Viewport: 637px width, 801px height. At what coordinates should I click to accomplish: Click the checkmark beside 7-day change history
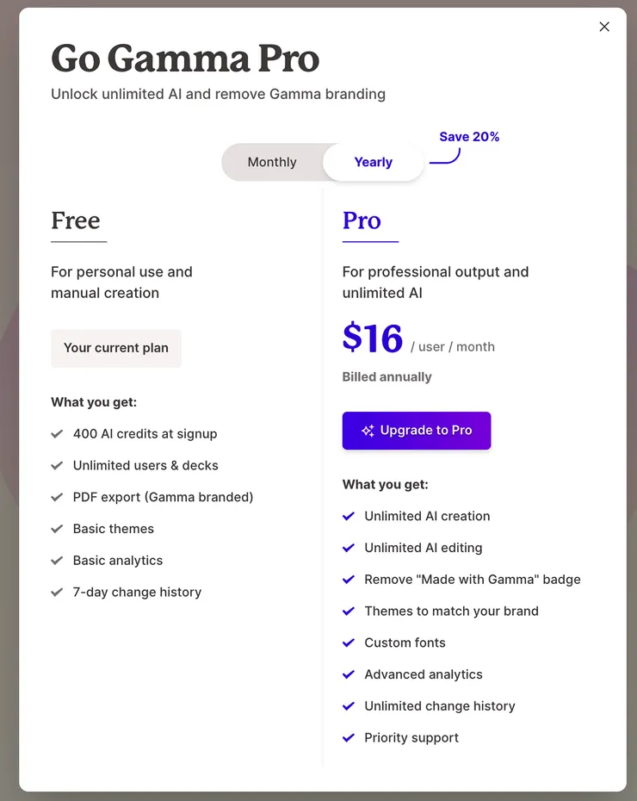(57, 592)
